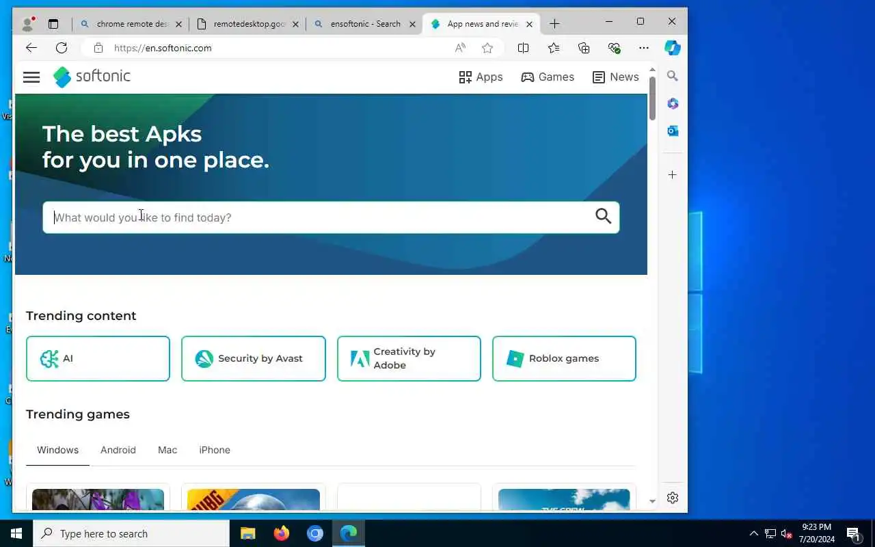Open Copilot in Edge sidebar
Viewport: 875px width, 547px height.
click(x=673, y=48)
